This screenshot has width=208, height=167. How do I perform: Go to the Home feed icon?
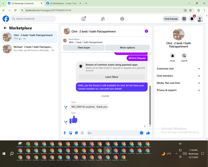click(83, 19)
